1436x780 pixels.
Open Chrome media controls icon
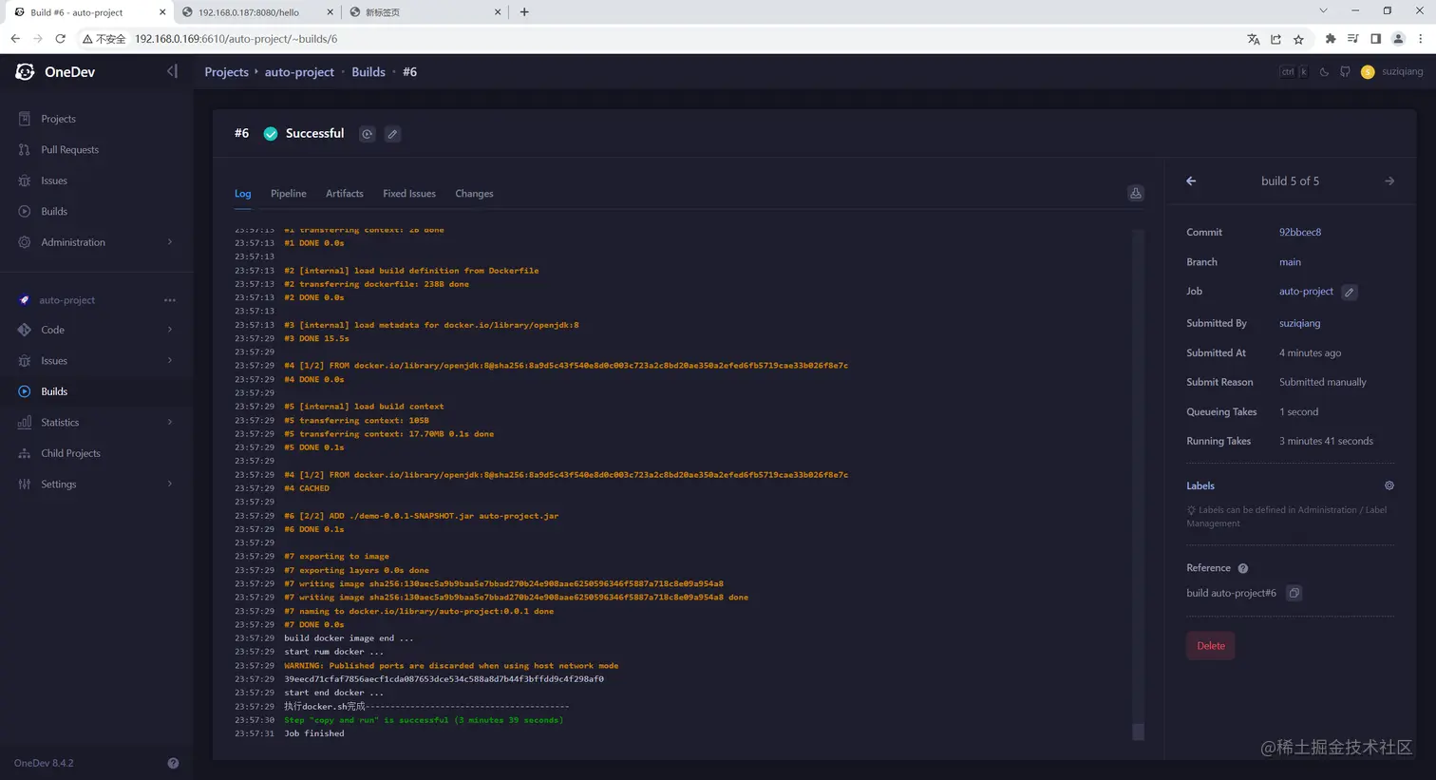[x=1352, y=39]
